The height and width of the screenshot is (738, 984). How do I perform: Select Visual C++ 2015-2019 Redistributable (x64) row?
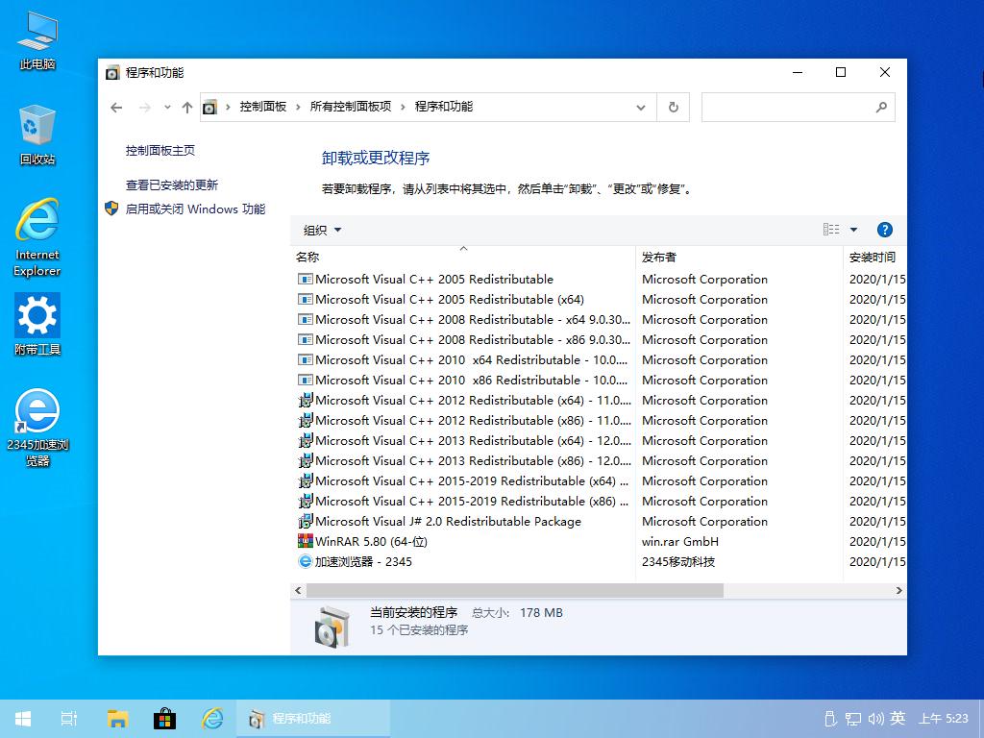(600, 480)
